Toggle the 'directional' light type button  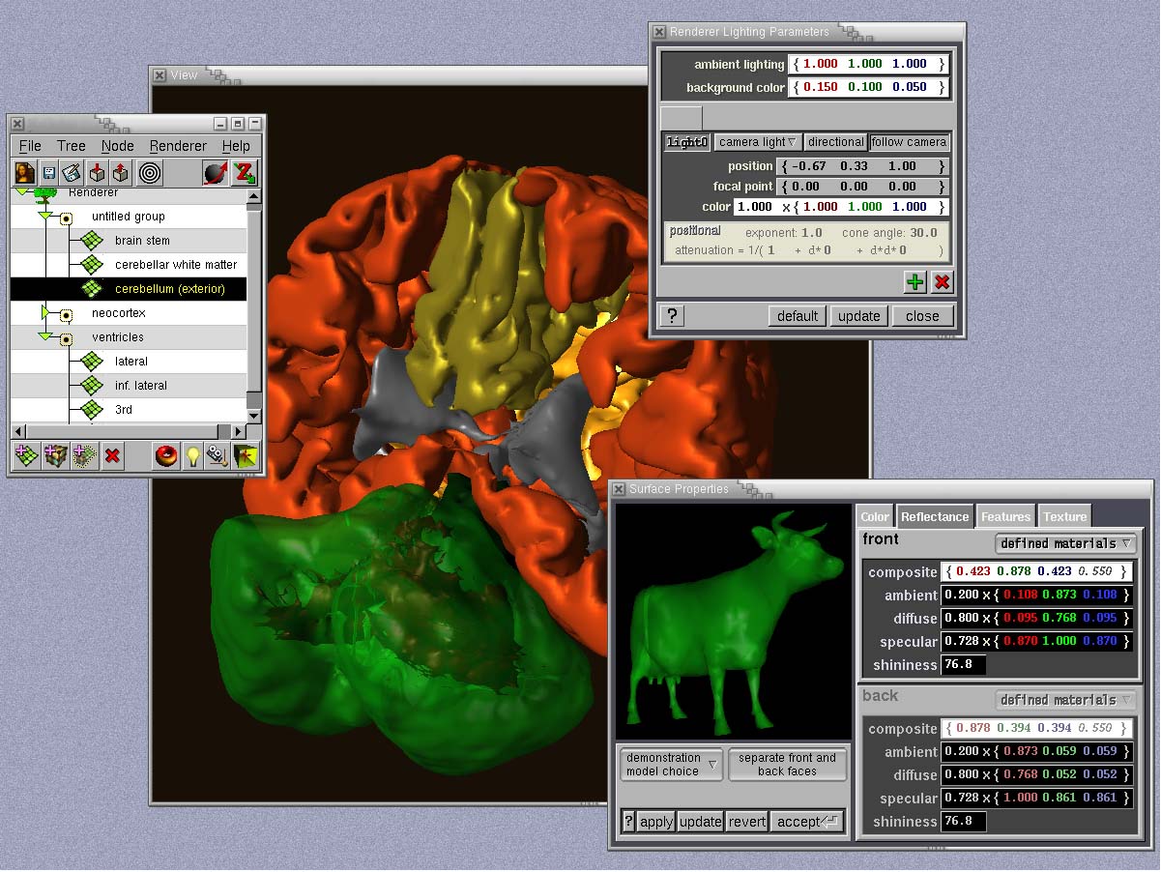(x=835, y=142)
